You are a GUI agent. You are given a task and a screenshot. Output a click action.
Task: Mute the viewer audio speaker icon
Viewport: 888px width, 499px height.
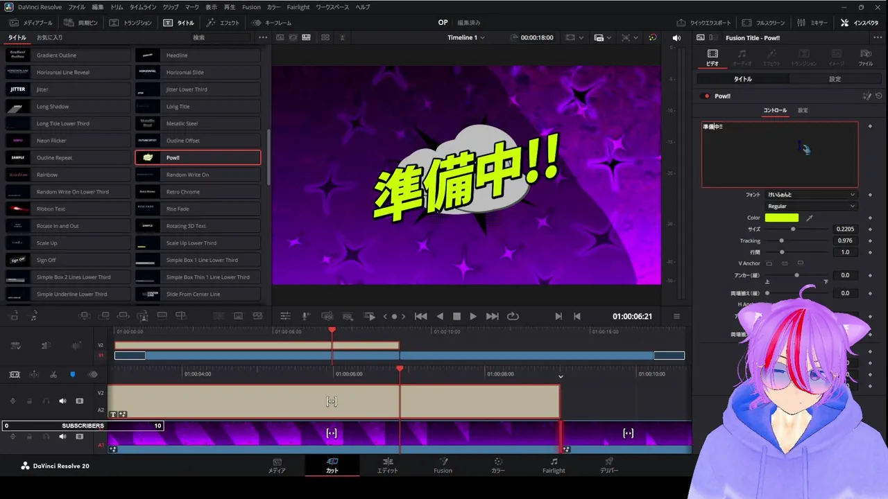tap(676, 37)
